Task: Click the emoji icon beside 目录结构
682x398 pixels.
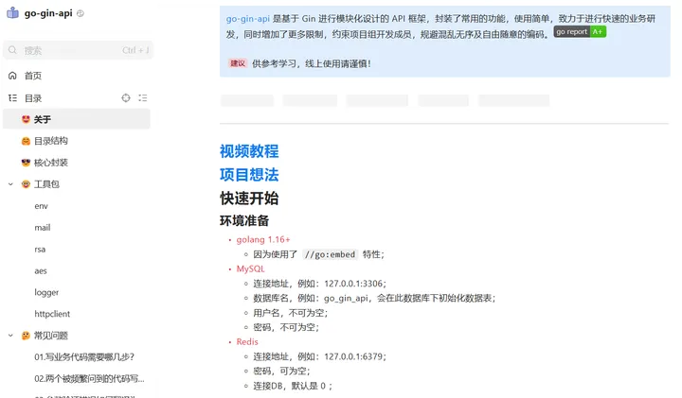Action: [x=26, y=141]
